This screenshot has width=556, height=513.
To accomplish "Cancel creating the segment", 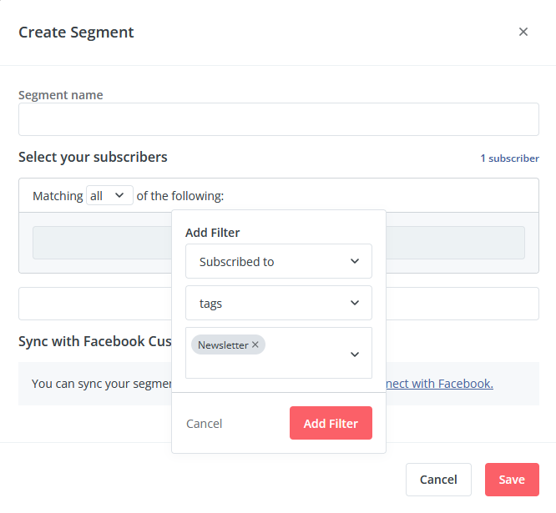I will [438, 480].
